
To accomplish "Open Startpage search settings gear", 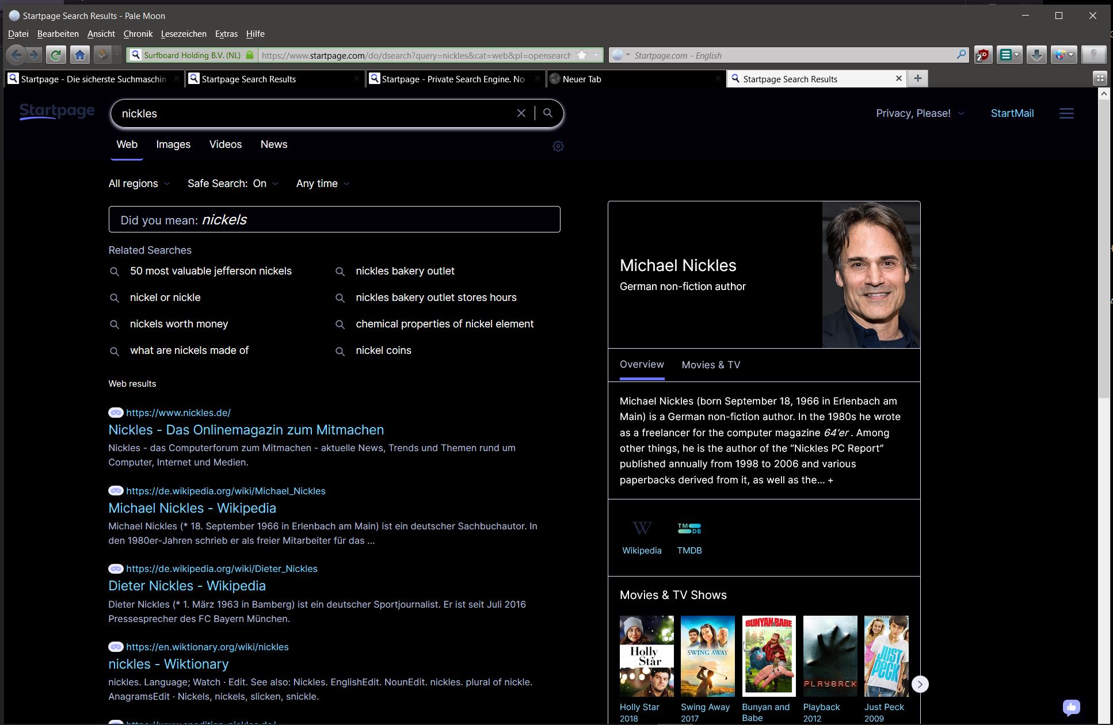I will [x=558, y=146].
